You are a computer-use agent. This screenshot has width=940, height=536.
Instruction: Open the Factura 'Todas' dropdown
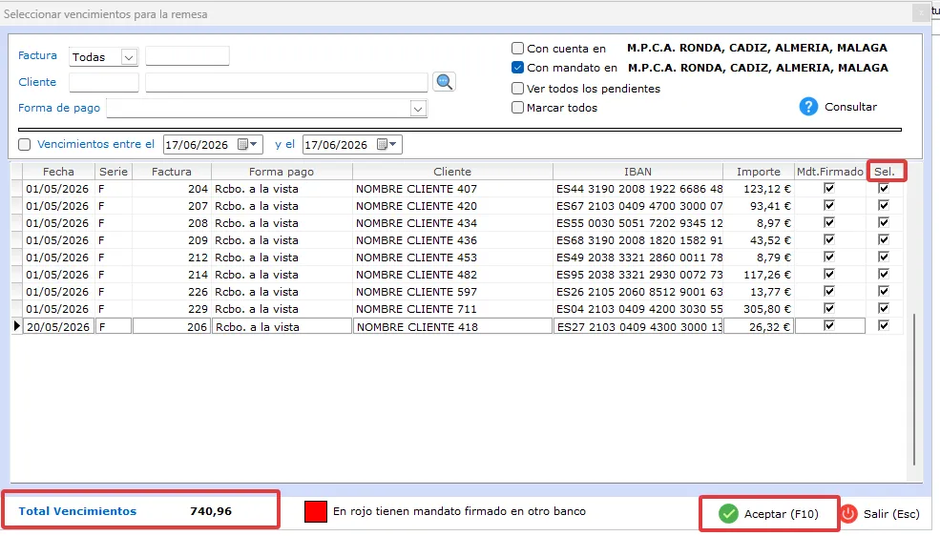128,57
